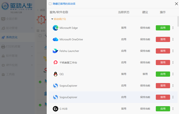179x114 pixels.
Task: Disable highlighted SogouExplorer row with 禁用
Action: pyautogui.click(x=163, y=97)
